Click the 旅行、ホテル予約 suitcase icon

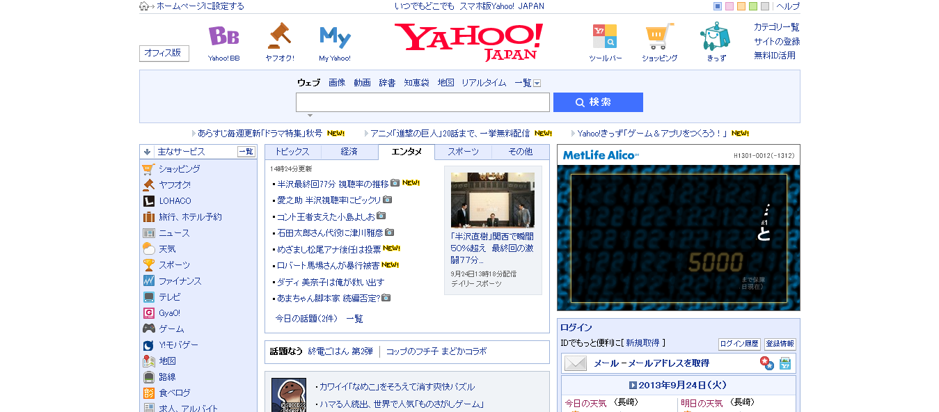[148, 217]
